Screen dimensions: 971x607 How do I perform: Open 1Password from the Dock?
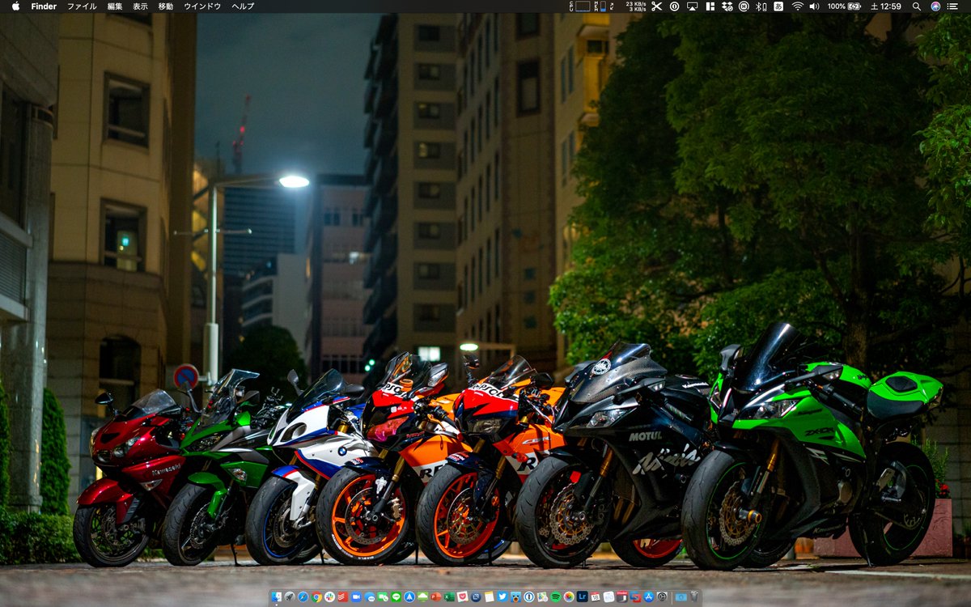[x=529, y=596]
